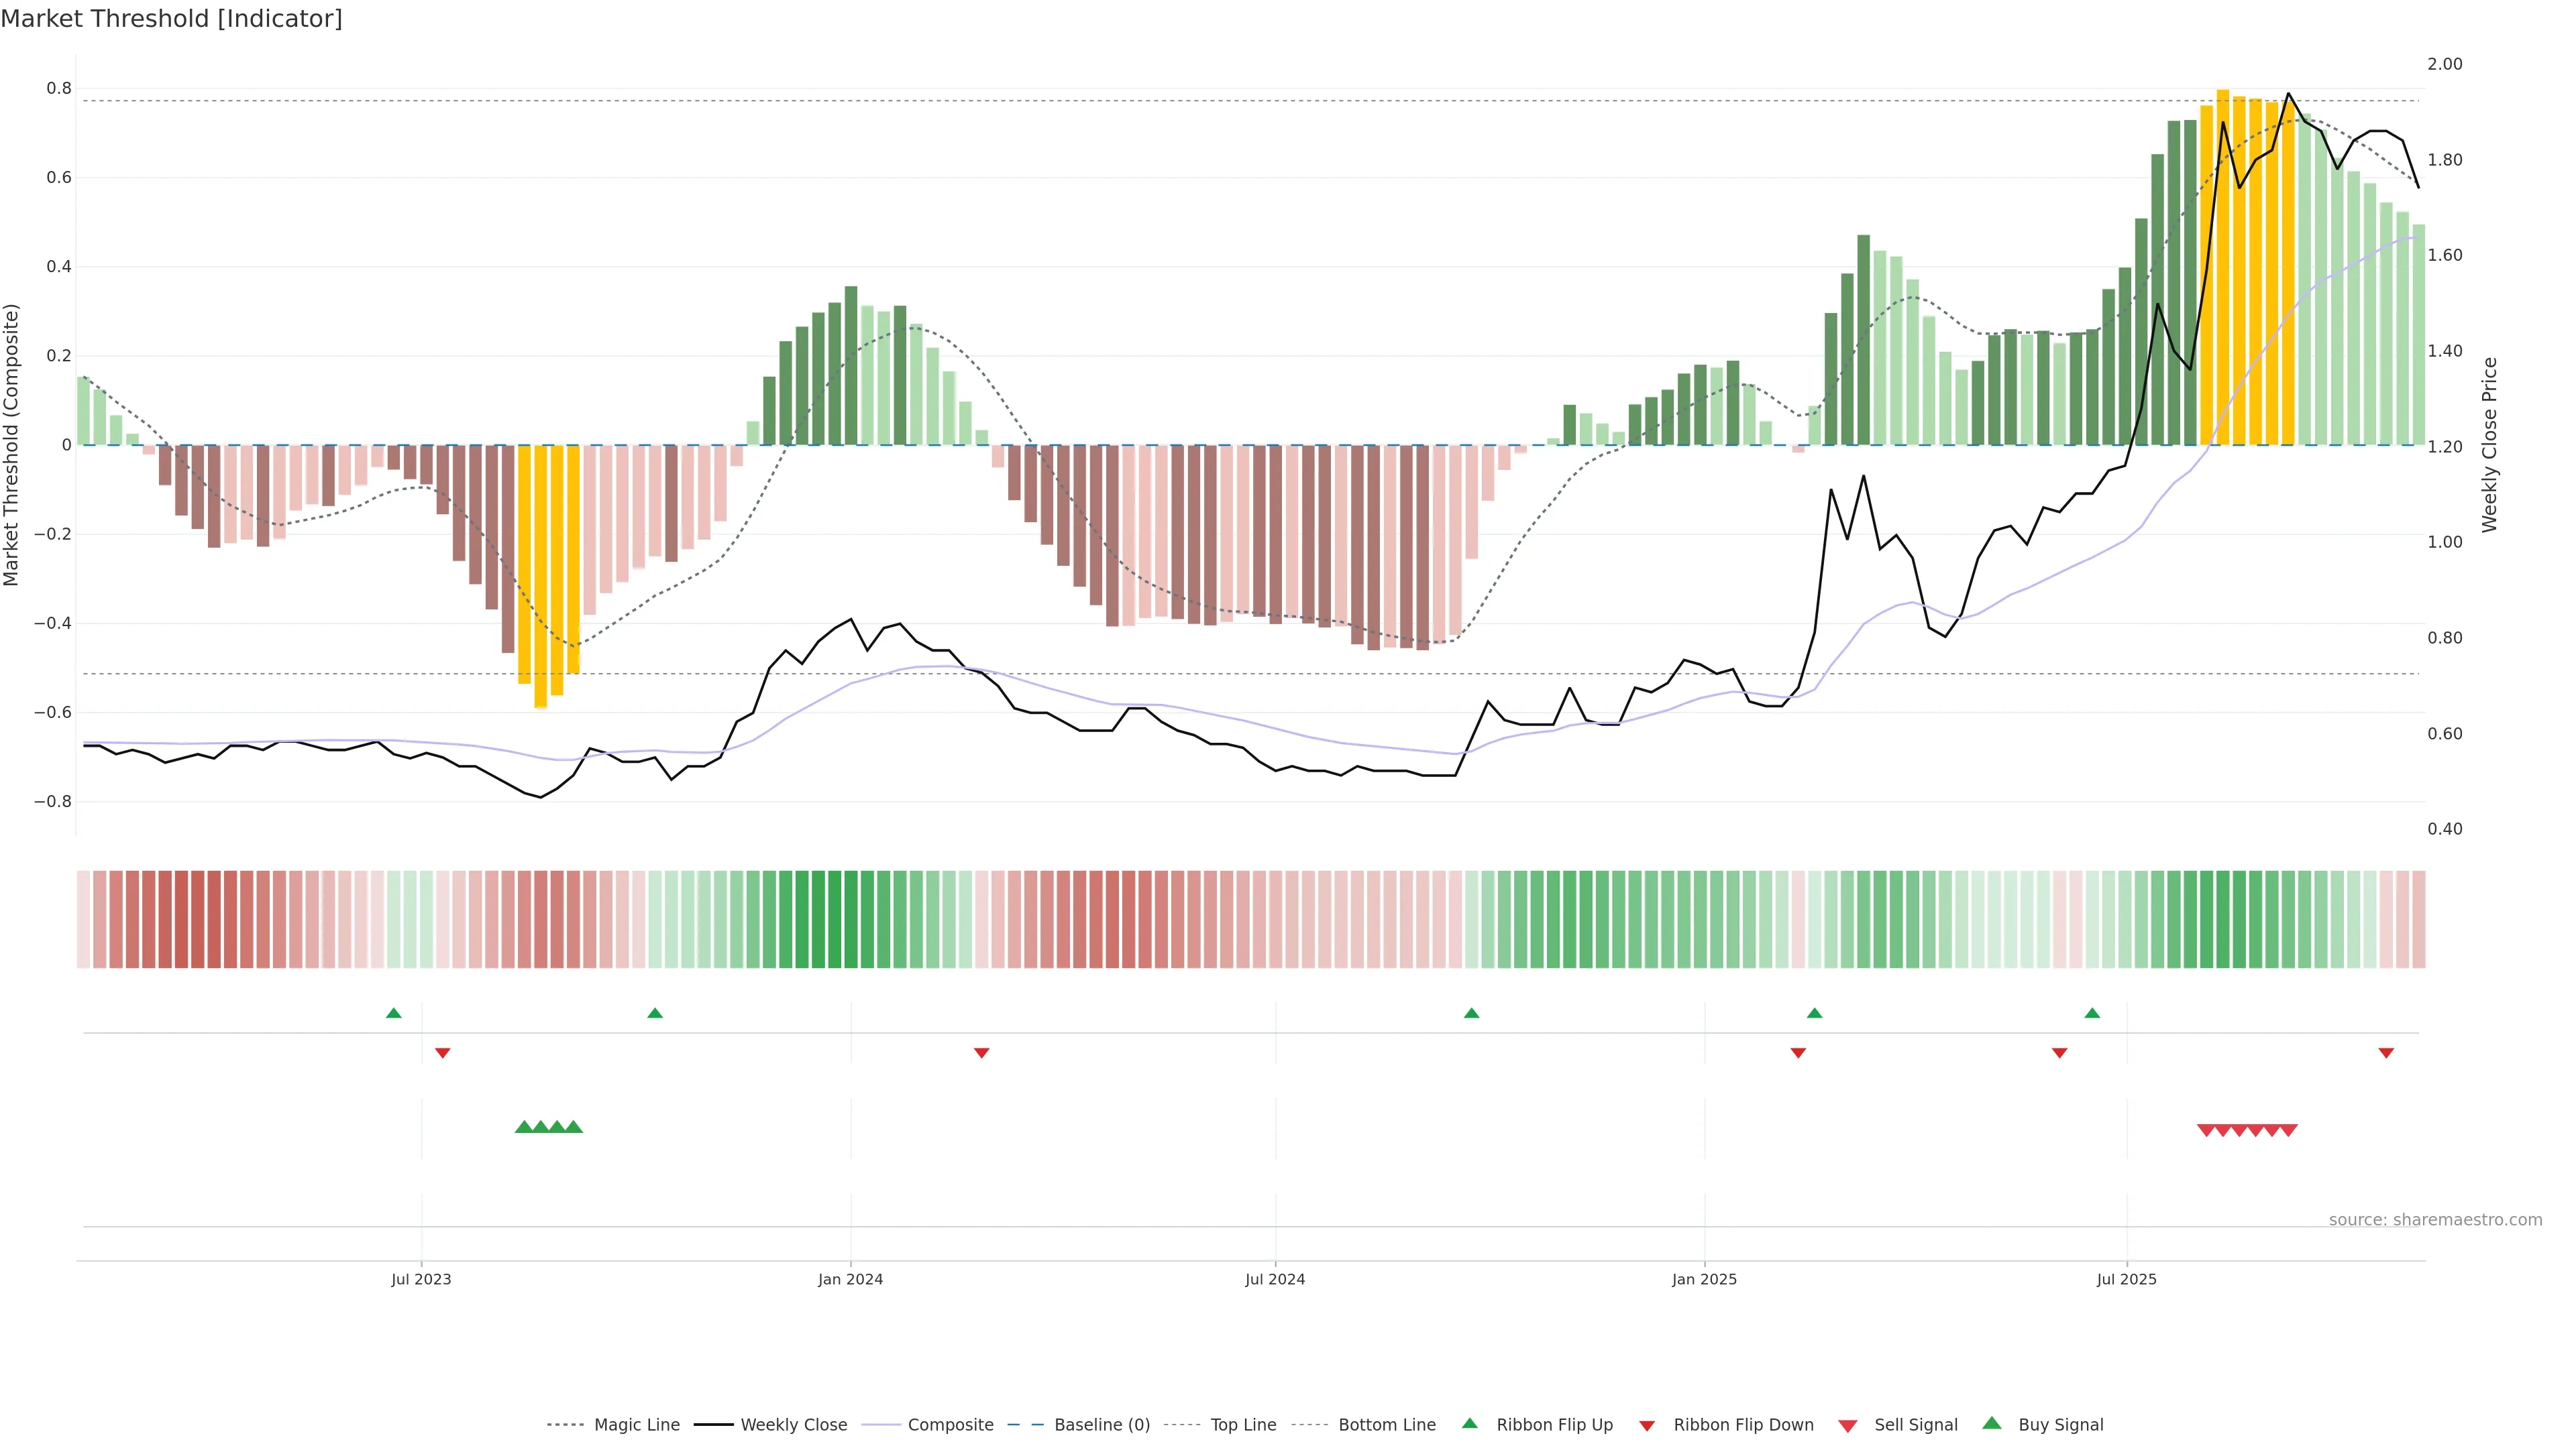Screen dimensions: 2576x1448
Task: Click the rightmost red Ribbon Flip Down marker
Action: 2386,1052
